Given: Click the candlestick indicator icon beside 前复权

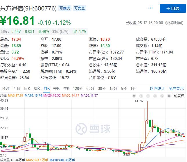Looking at the screenshot, I should coord(170,95).
